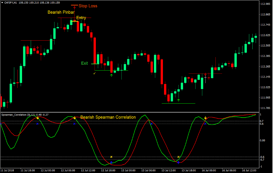The height and width of the screenshot is (173, 273).
Task: Select the 11 Jul 2018 date on the time axis
Action: point(8,170)
